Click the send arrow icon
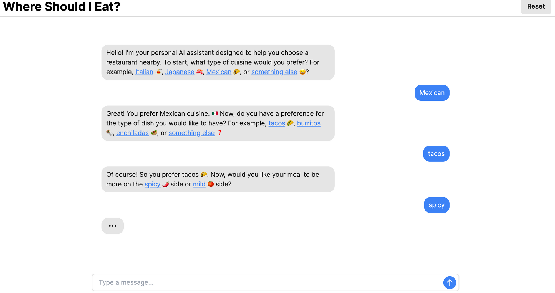 (450, 282)
